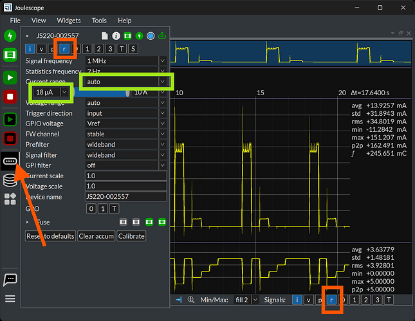Click the Calibrate button
Image resolution: width=415 pixels, height=321 pixels.
(x=131, y=236)
